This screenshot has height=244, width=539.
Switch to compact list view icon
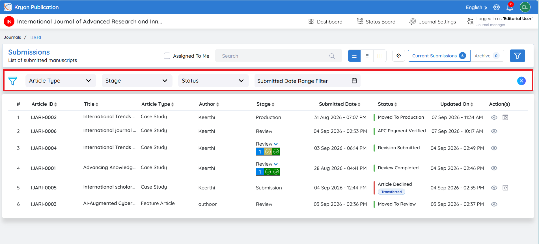[367, 56]
